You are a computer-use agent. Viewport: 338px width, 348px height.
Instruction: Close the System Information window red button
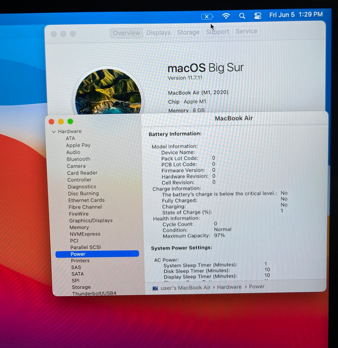tap(52, 122)
